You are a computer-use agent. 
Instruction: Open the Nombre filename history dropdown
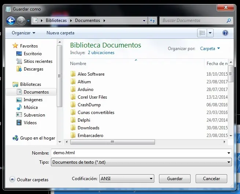coord(229,153)
